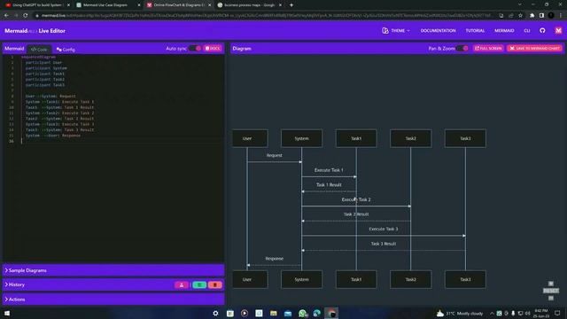Open the media player taskbar icon
Viewport: 567px width, 319px height.
pyautogui.click(x=245, y=313)
